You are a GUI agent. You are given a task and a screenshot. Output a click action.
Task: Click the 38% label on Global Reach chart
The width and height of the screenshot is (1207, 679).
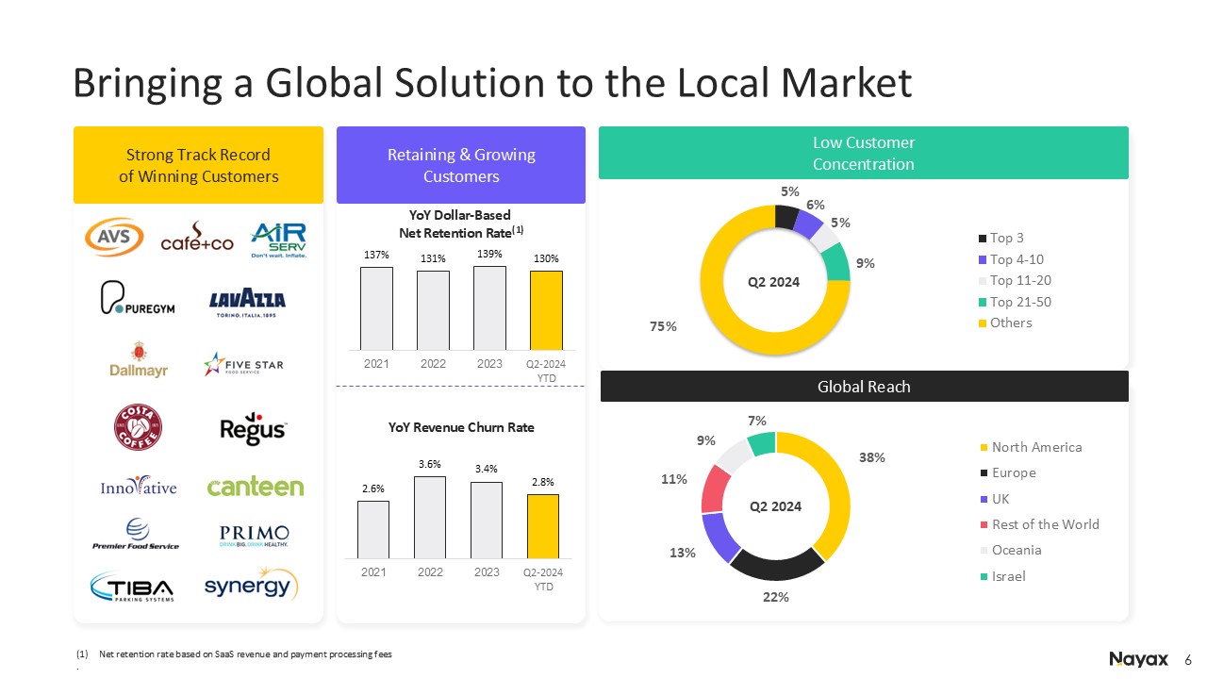tap(872, 456)
